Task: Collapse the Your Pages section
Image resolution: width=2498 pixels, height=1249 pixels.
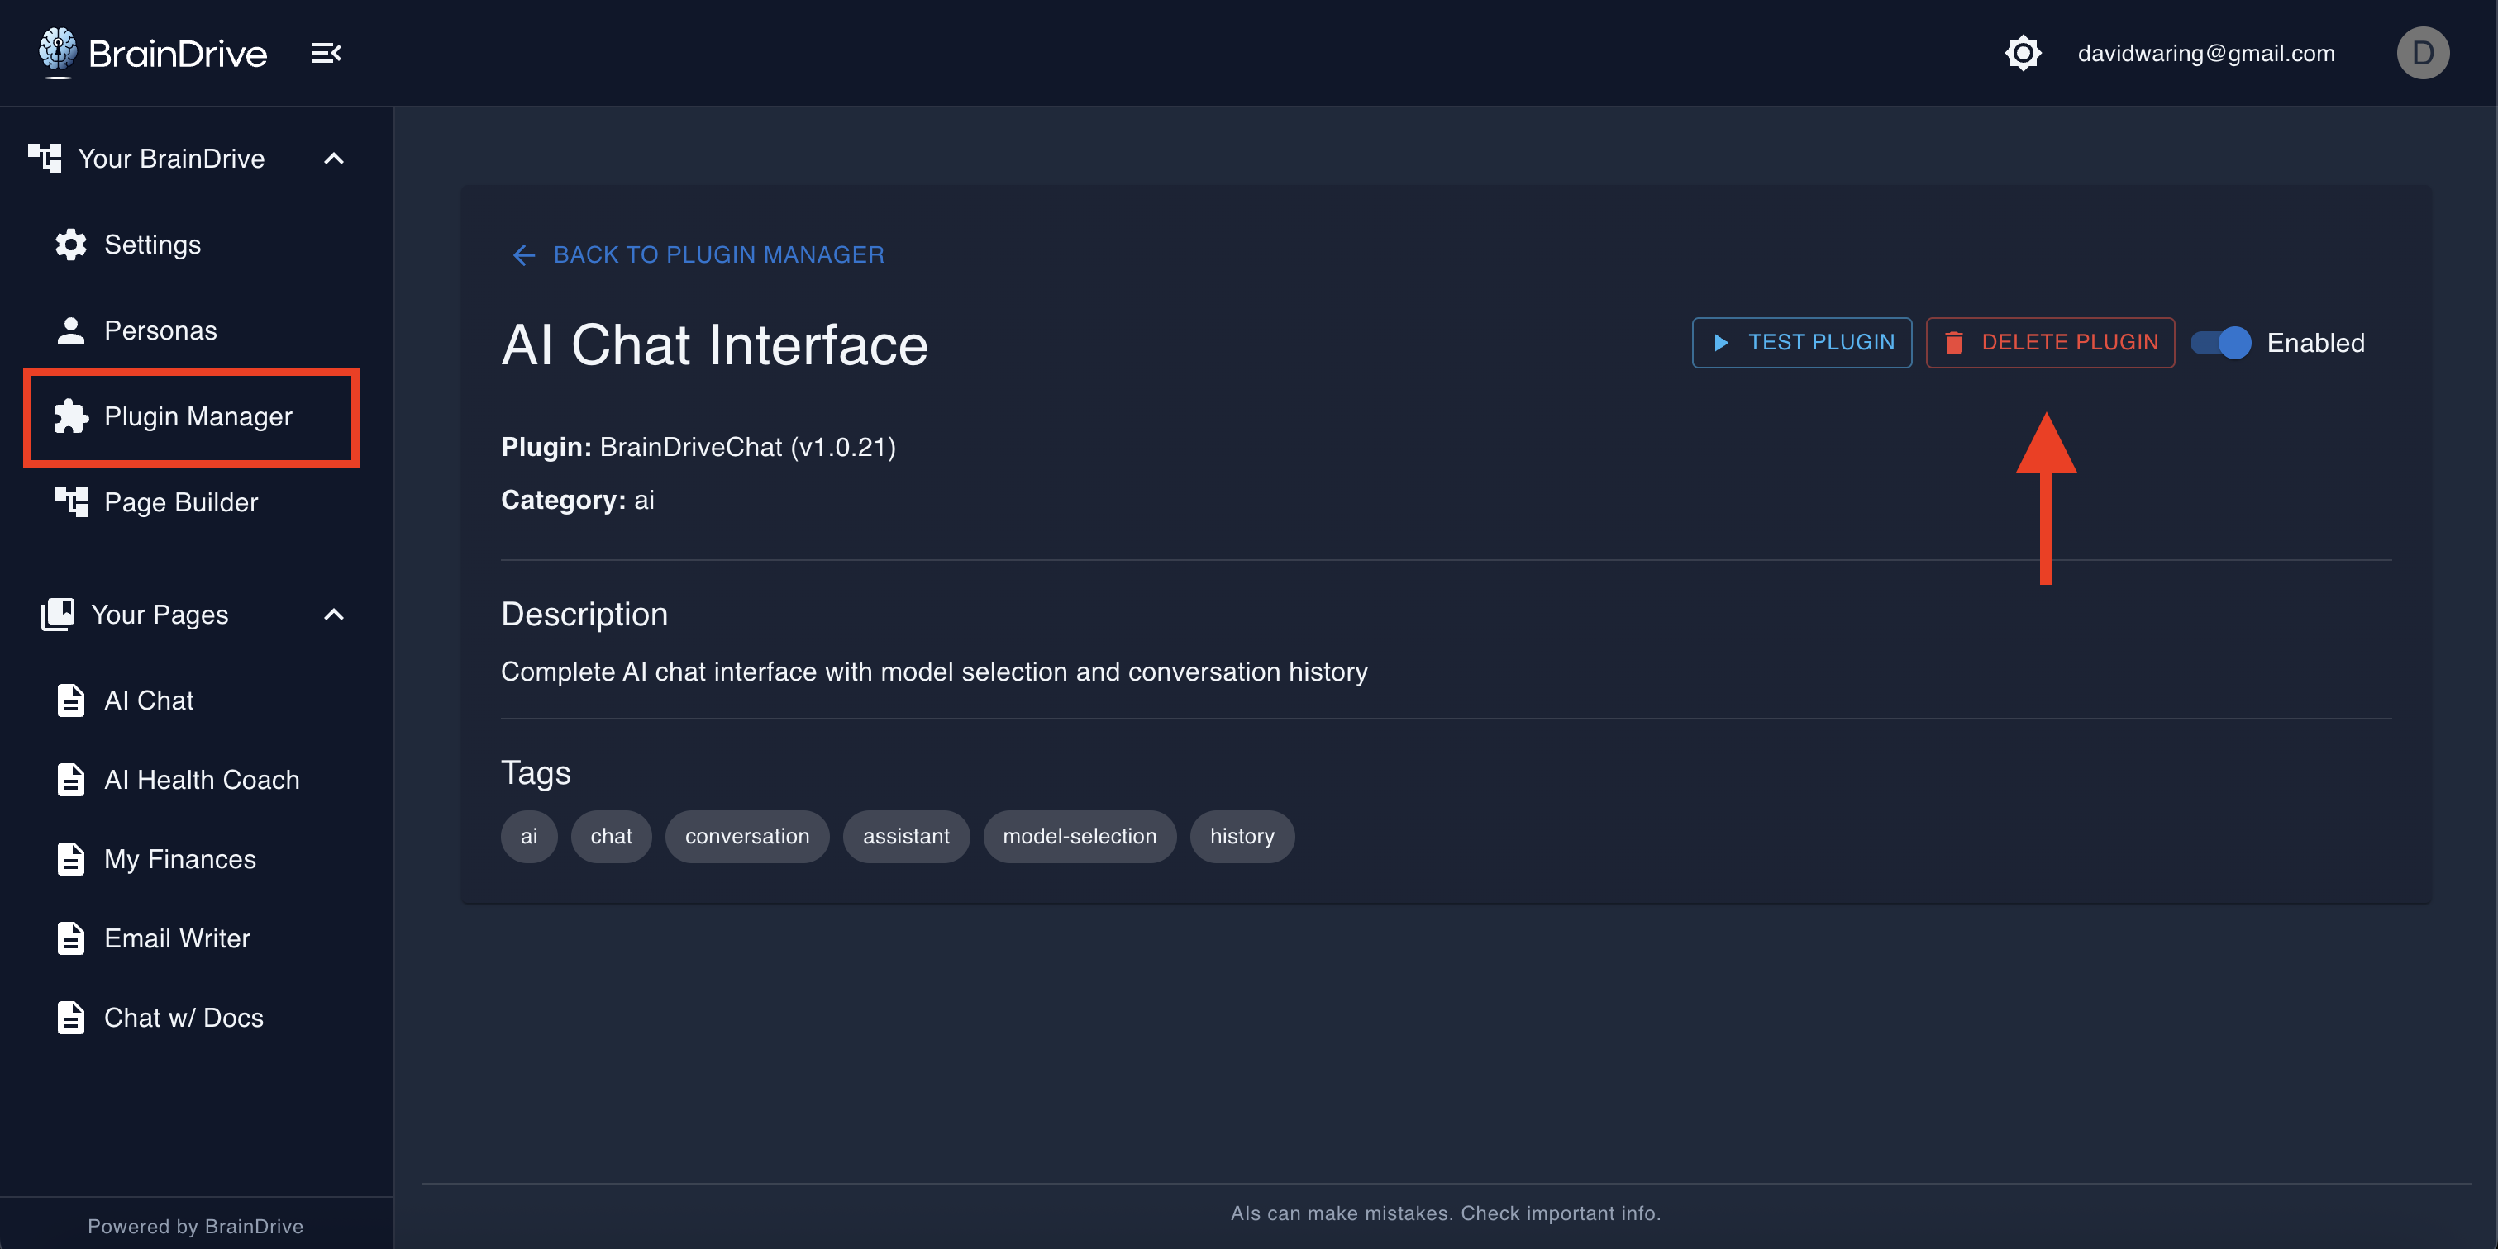Action: (334, 615)
